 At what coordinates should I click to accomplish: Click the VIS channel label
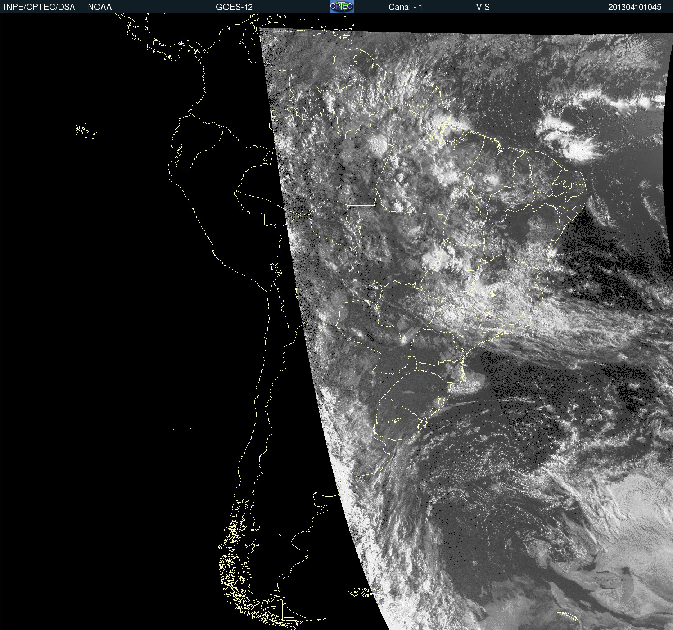[483, 7]
